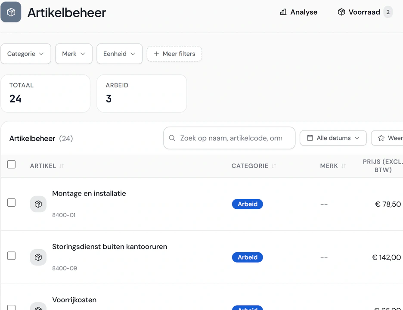Click the Voorraad box icon
Screen dimensions: 403x310
point(341,12)
